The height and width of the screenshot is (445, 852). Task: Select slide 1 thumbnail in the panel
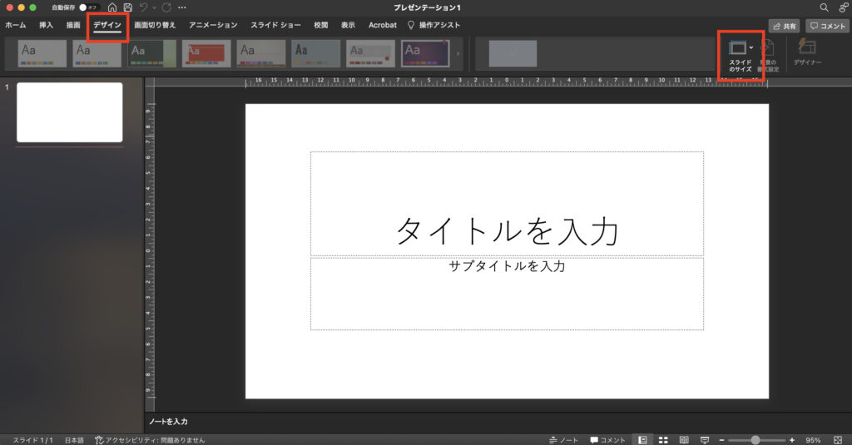click(x=70, y=112)
